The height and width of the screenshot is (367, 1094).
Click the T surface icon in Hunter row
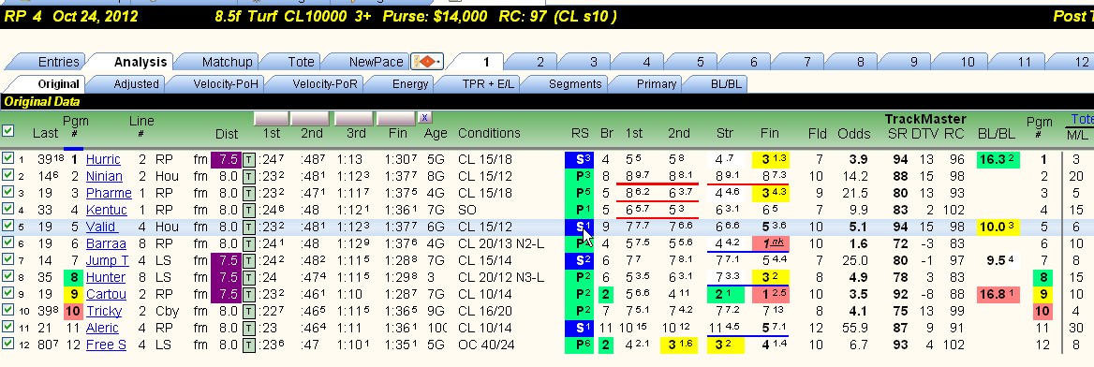[249, 278]
